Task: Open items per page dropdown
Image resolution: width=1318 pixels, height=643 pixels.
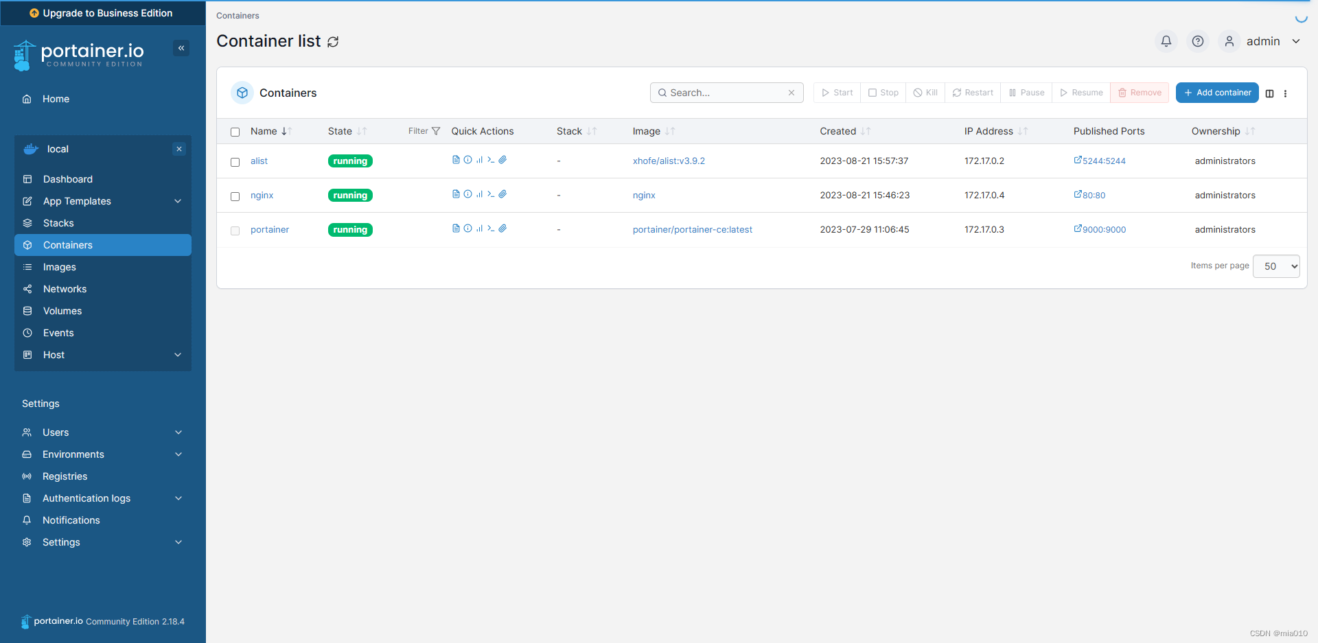Action: coord(1277,266)
